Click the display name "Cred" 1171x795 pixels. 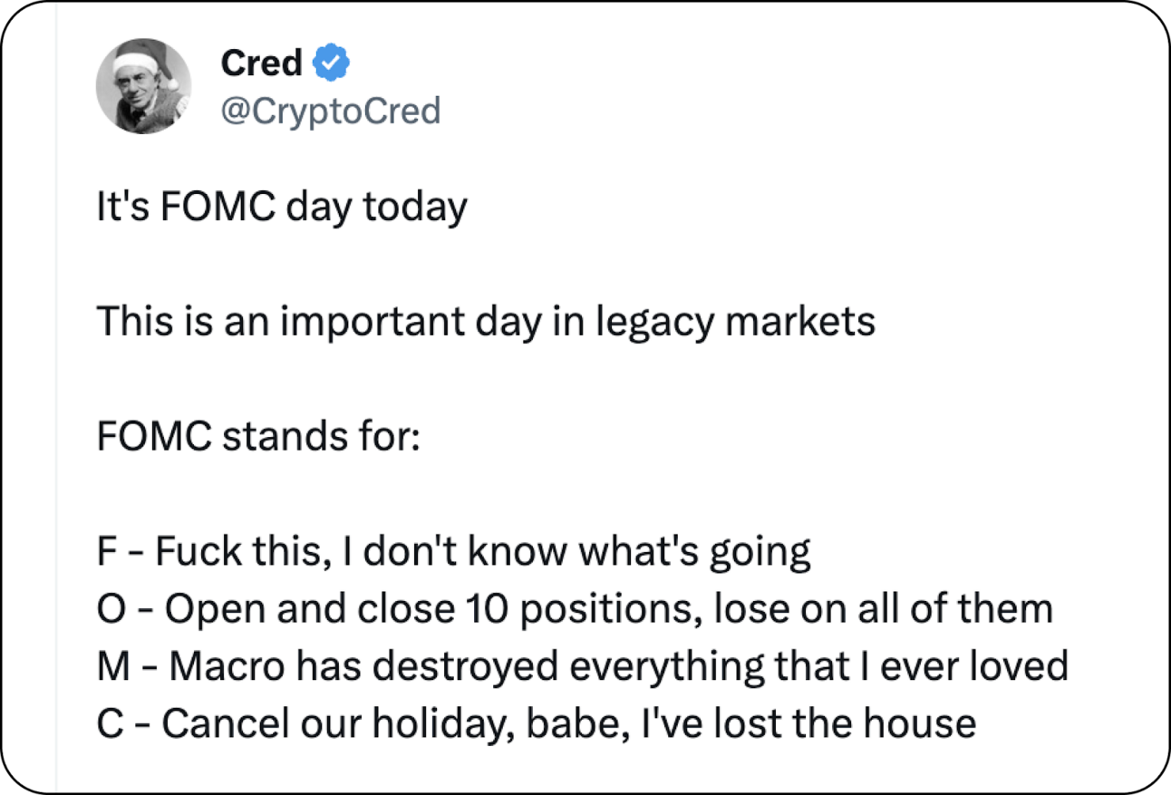(261, 63)
